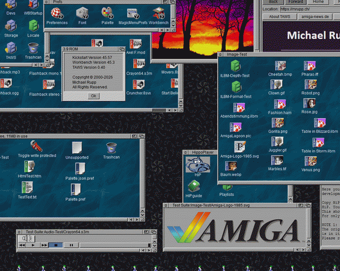Click scroll down arrow in Prefs window
The width and height of the screenshot is (340, 271).
[x=173, y=26]
